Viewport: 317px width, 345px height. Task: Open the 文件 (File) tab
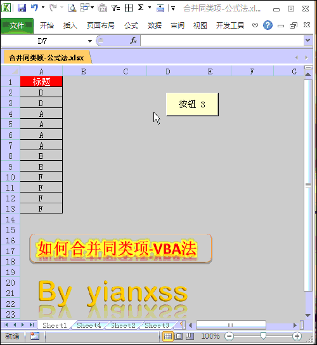[17, 25]
